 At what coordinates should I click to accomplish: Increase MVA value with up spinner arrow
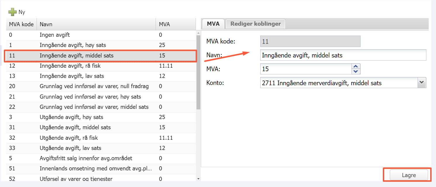click(356, 67)
